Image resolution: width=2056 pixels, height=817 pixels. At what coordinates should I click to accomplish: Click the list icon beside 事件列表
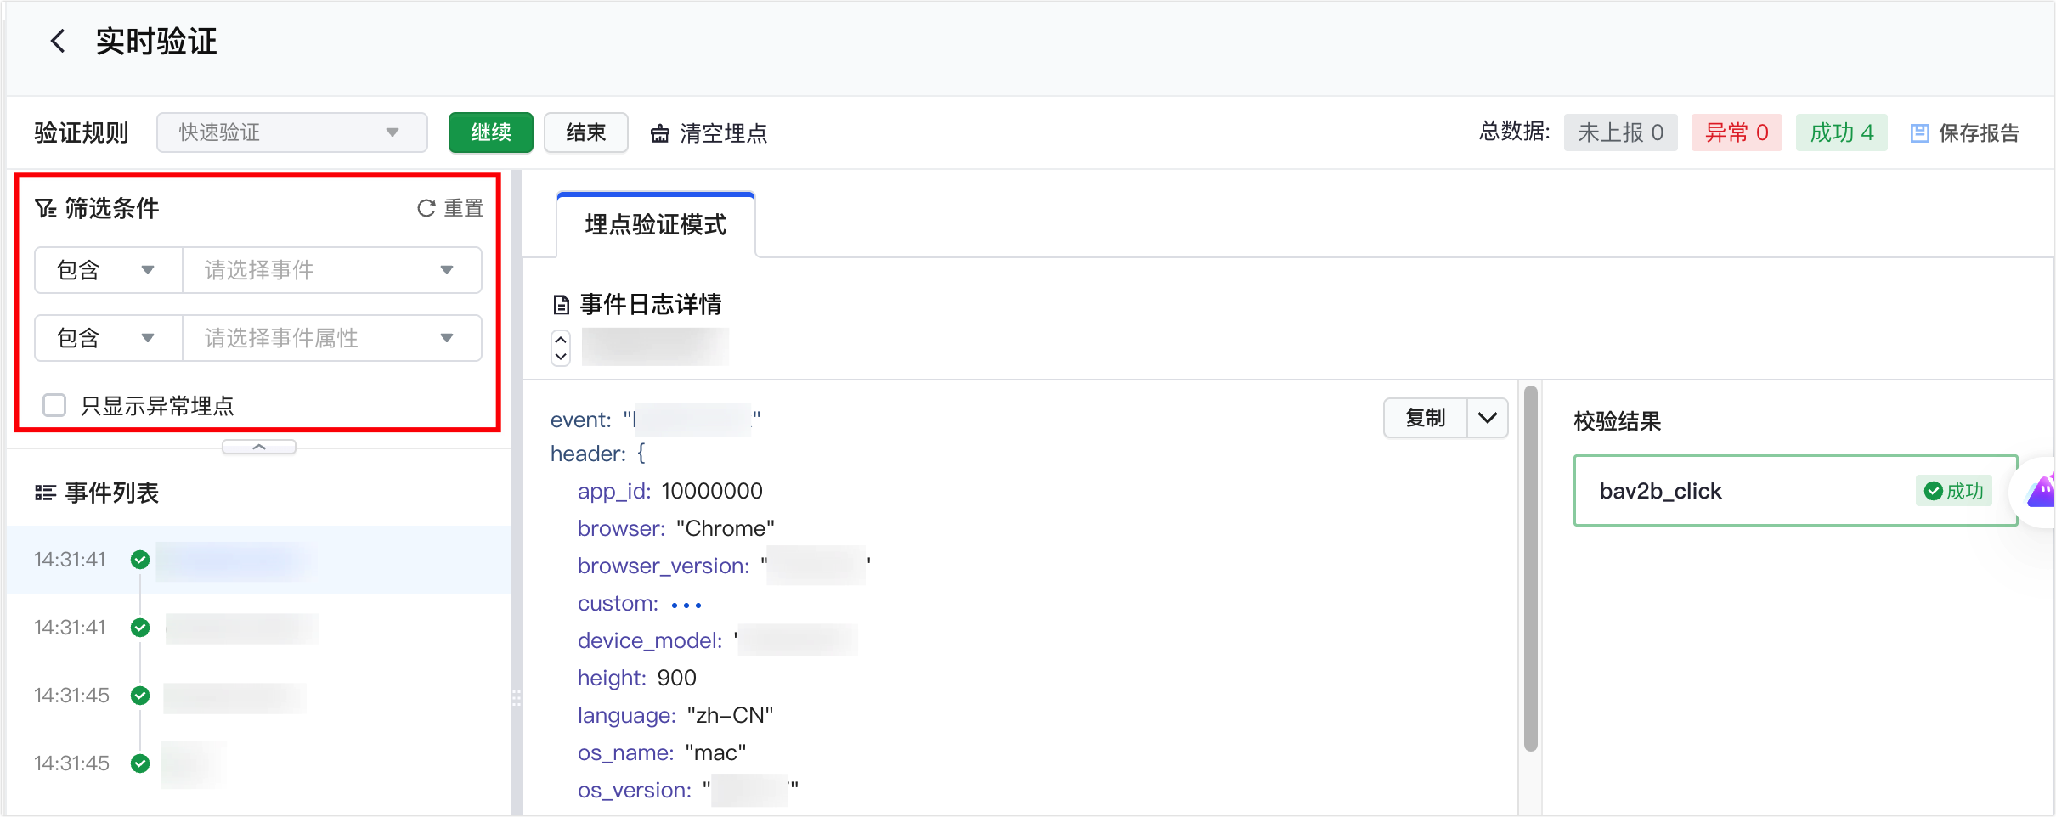tap(45, 493)
